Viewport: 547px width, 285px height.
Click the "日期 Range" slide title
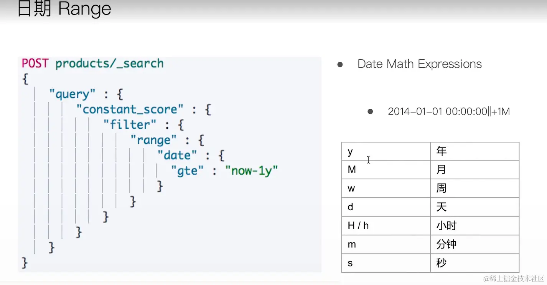click(x=64, y=9)
